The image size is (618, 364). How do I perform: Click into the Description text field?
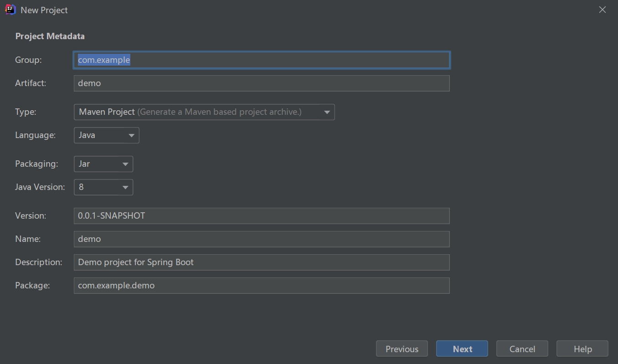point(262,262)
